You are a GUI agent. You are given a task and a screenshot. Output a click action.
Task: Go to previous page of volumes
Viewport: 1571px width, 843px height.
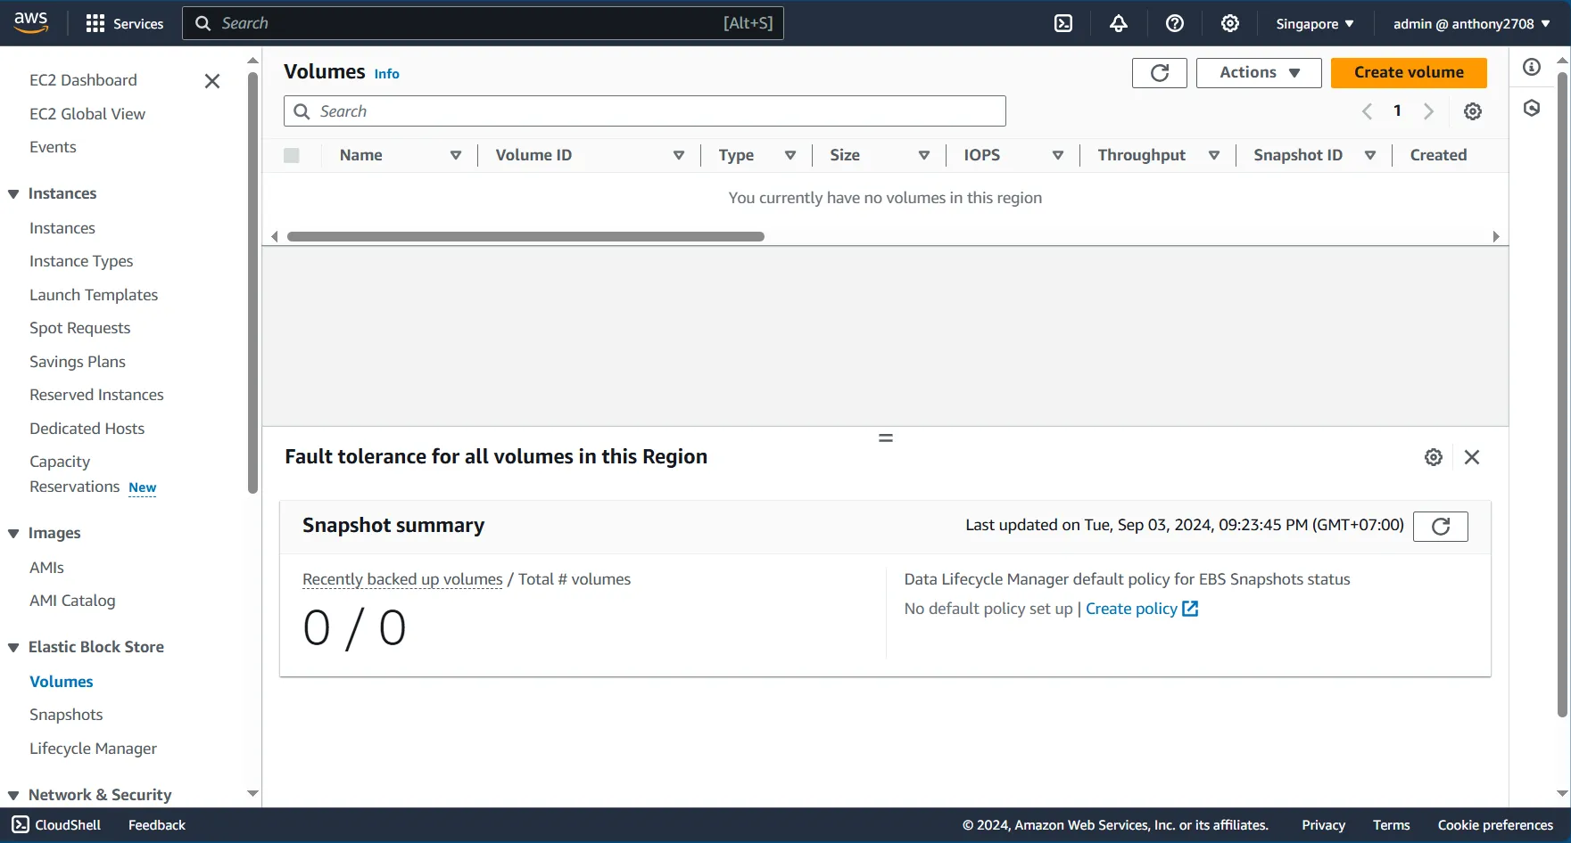[x=1367, y=111]
